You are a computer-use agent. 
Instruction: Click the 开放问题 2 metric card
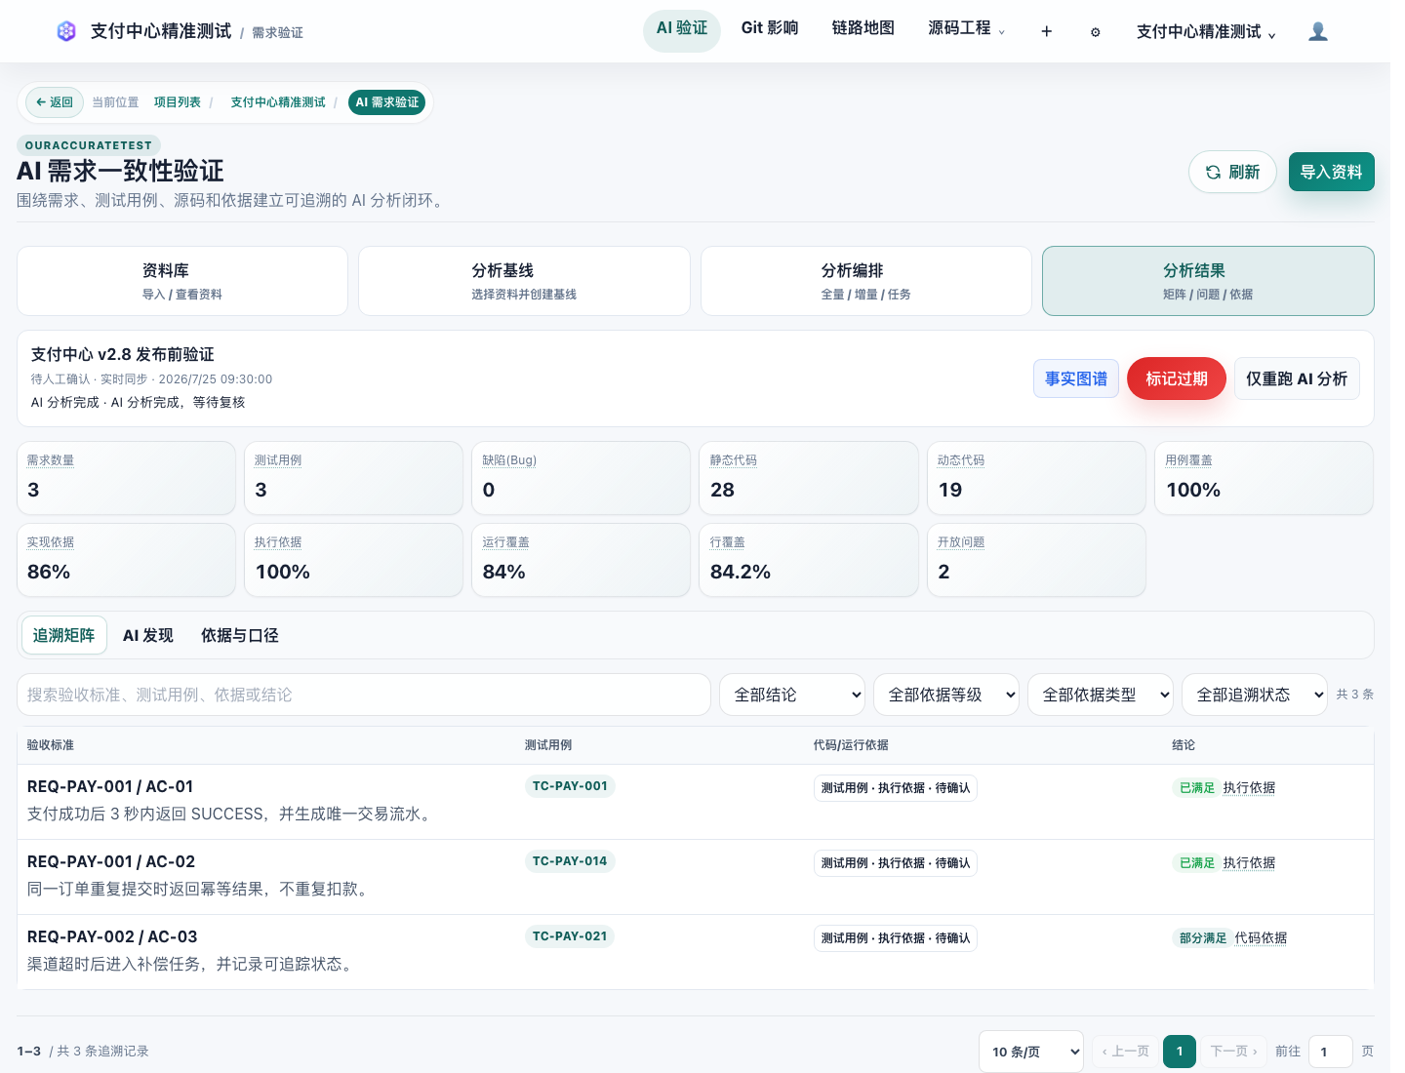pos(1036,560)
